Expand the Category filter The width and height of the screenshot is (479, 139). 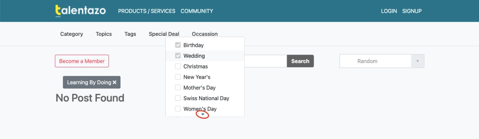click(71, 34)
